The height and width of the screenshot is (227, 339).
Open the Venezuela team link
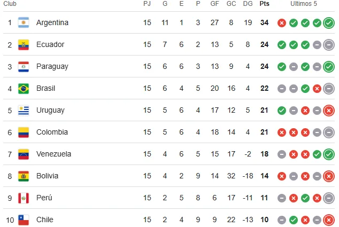click(53, 154)
